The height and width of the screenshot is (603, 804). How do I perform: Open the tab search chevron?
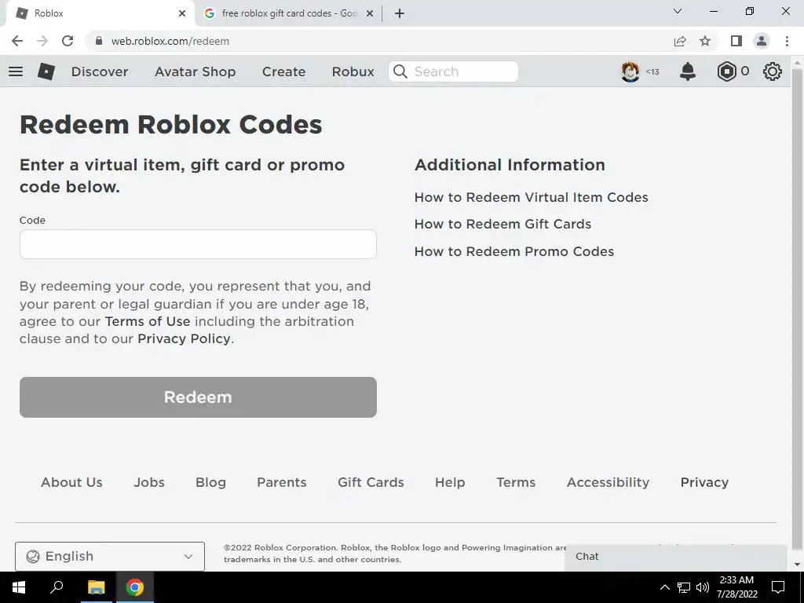point(678,11)
